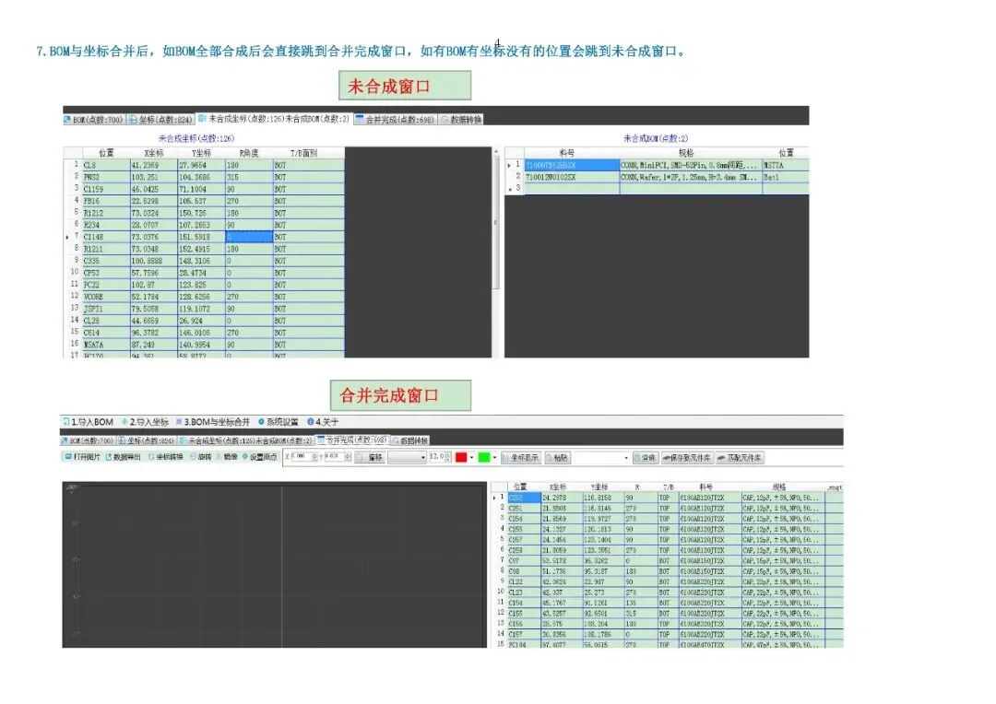Open the dropdown next to 偏移
Viewport: 996px width, 704px height.
(x=408, y=457)
